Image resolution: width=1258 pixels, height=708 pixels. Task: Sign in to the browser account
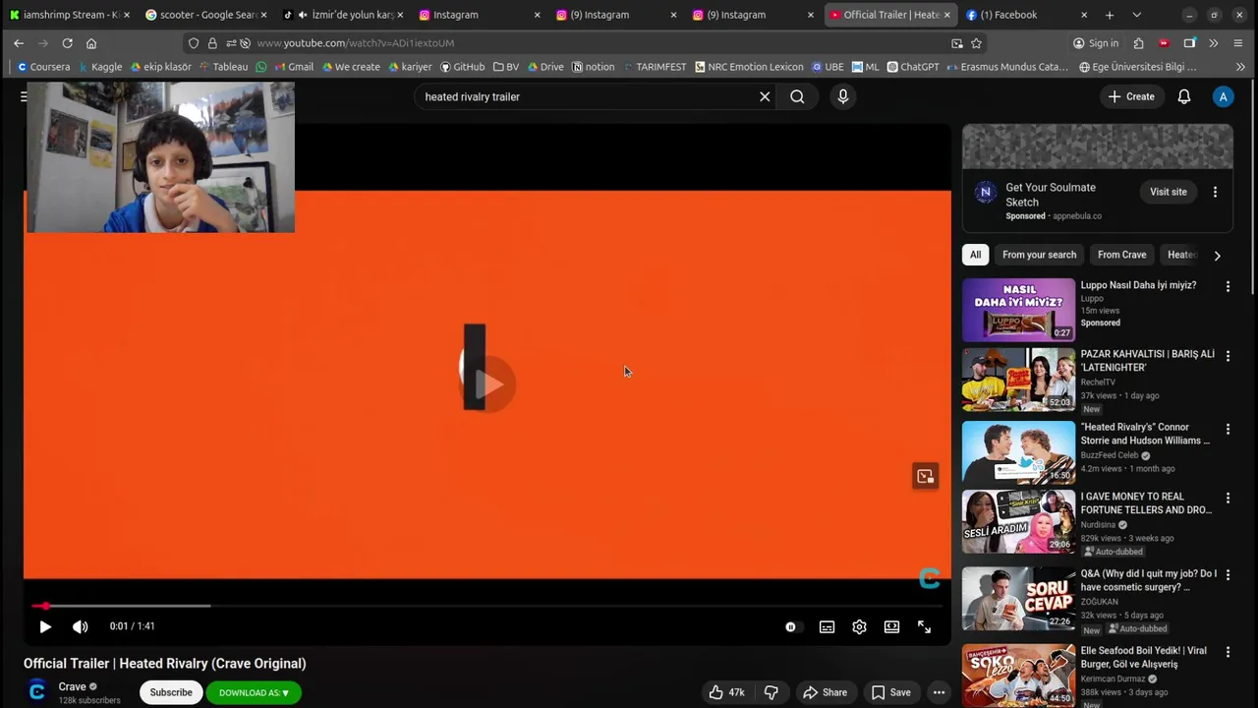click(x=1096, y=43)
